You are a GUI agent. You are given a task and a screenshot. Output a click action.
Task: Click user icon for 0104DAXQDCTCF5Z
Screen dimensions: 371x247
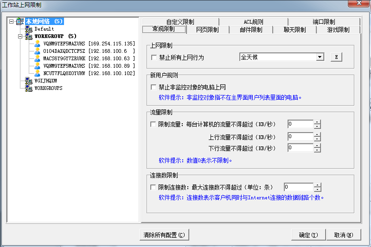point(37,51)
